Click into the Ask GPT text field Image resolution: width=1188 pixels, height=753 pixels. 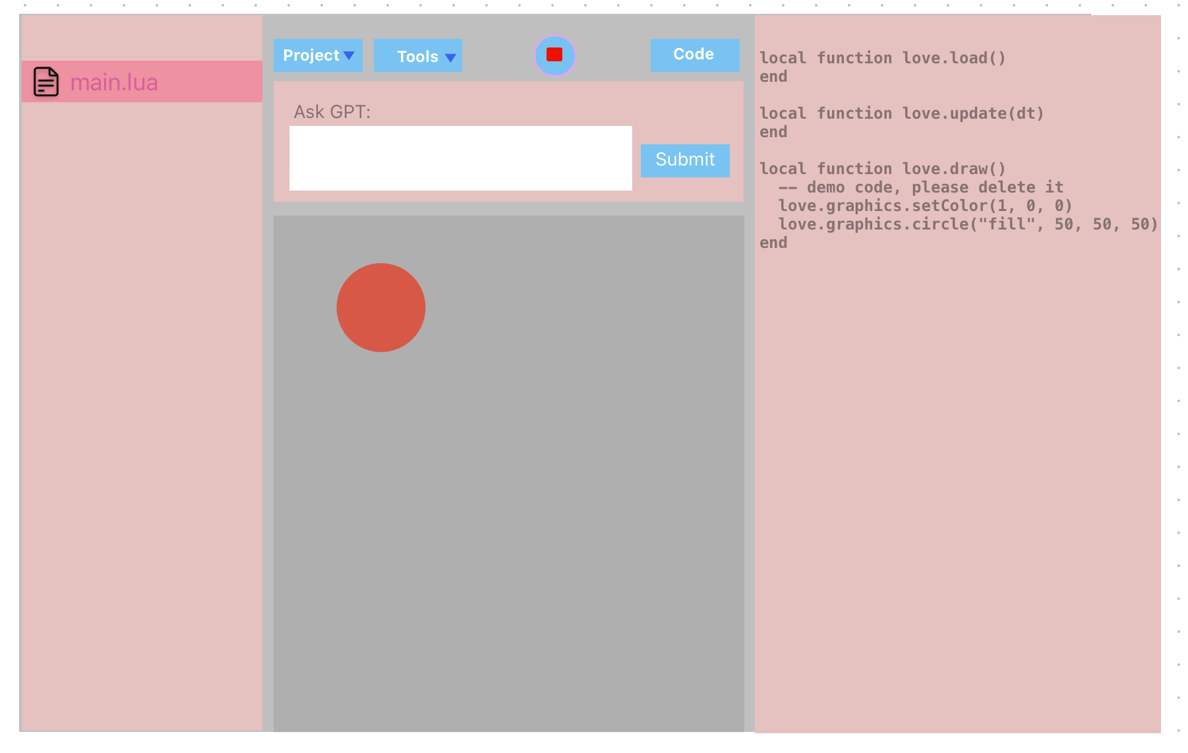[460, 158]
